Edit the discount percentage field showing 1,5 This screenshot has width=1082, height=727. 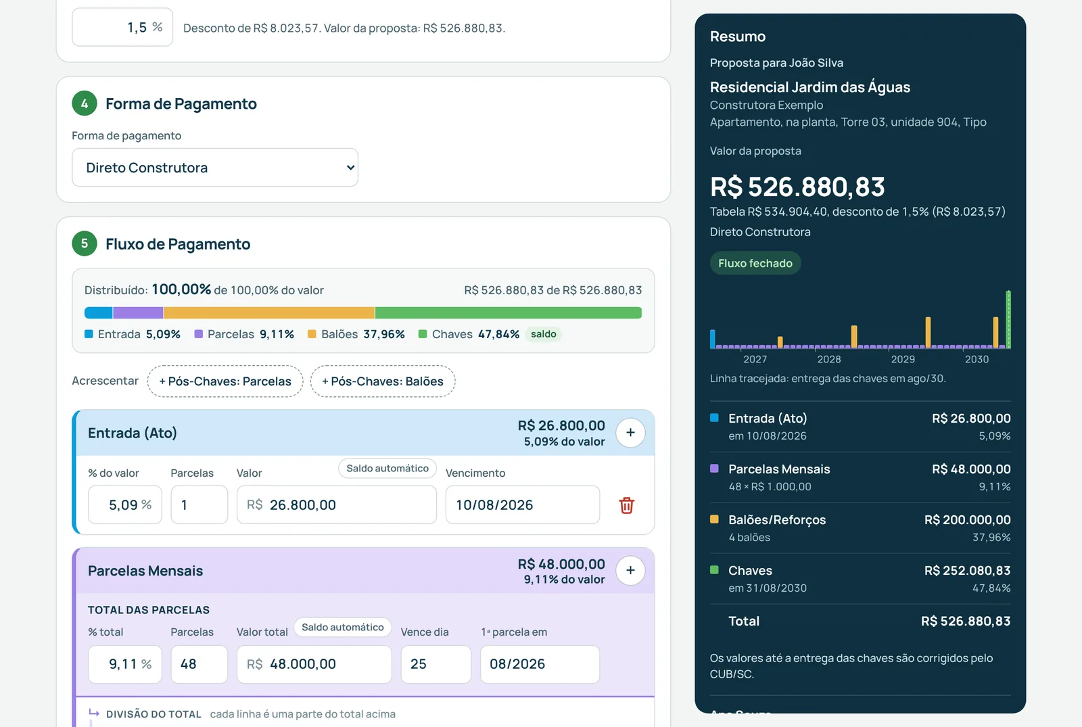(x=122, y=27)
